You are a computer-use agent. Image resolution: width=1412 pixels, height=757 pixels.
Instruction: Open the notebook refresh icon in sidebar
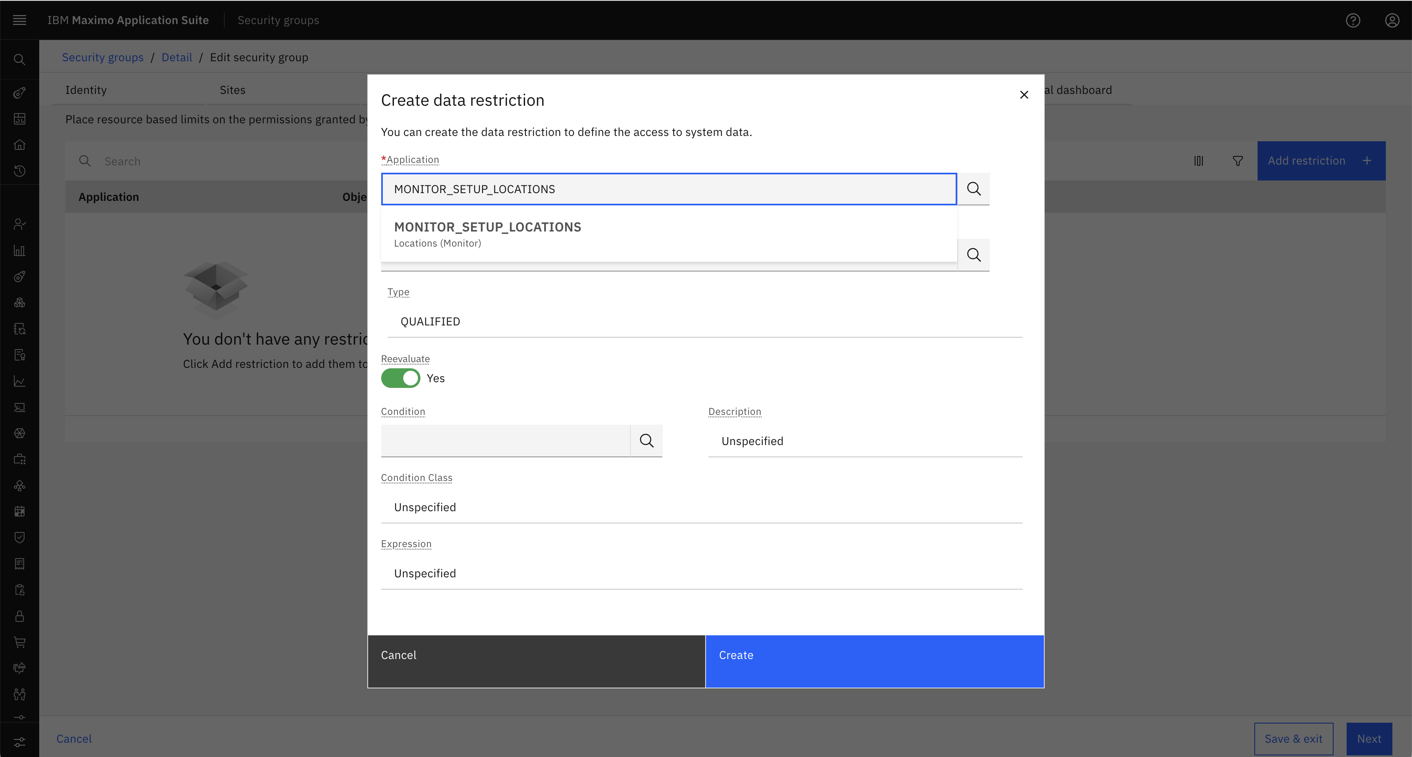coord(20,329)
